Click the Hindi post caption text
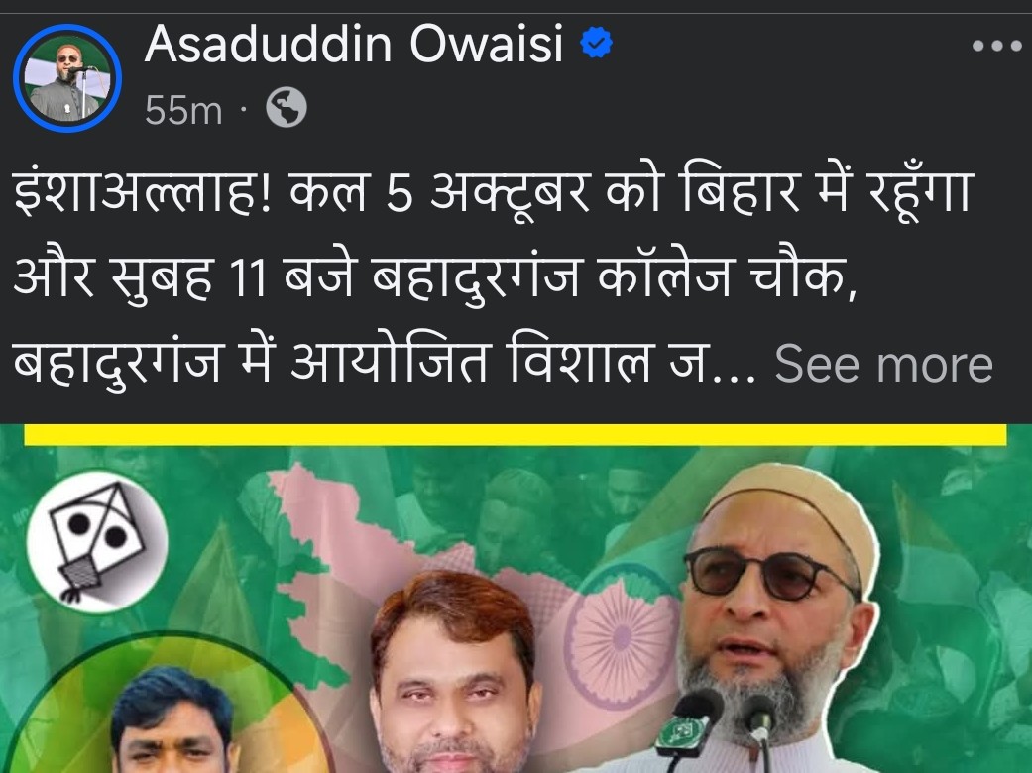Screen dimensions: 1032x773 click(x=503, y=278)
